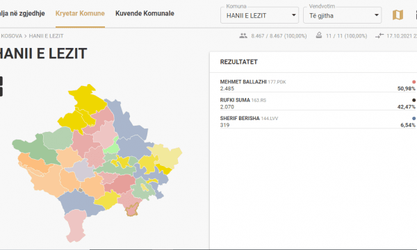
Task: Click the ballot box polling stations icon
Action: (x=319, y=35)
